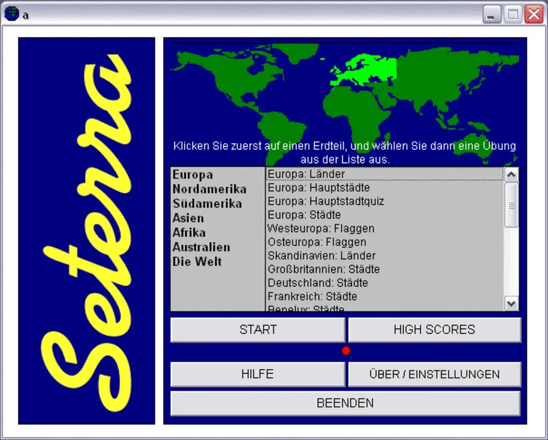This screenshot has height=440, width=548.
Task: Select Frankreich: Städte exercise
Action: coord(385,297)
